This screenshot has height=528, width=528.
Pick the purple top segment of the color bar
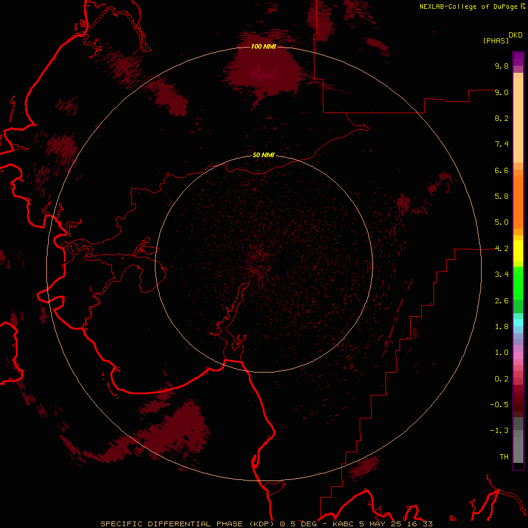(518, 59)
